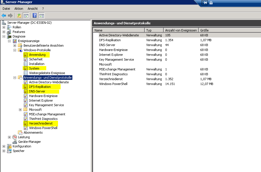Expand the Microsoft folder in tree
Viewport: 261px width, 172px height.
[20, 110]
